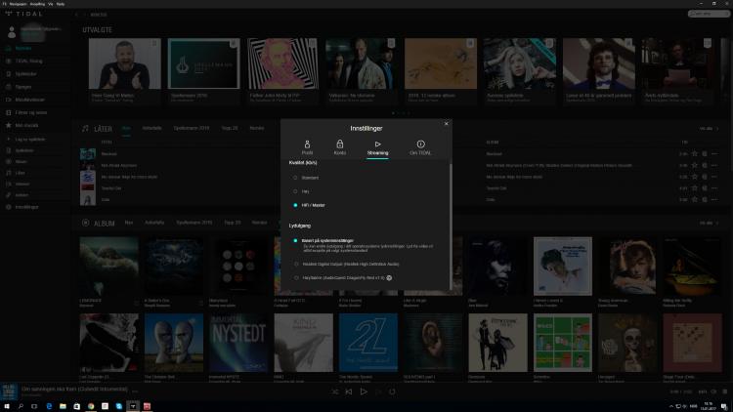The height and width of the screenshot is (412, 733).
Task: Open the Windows Start menu
Action: pos(7,406)
